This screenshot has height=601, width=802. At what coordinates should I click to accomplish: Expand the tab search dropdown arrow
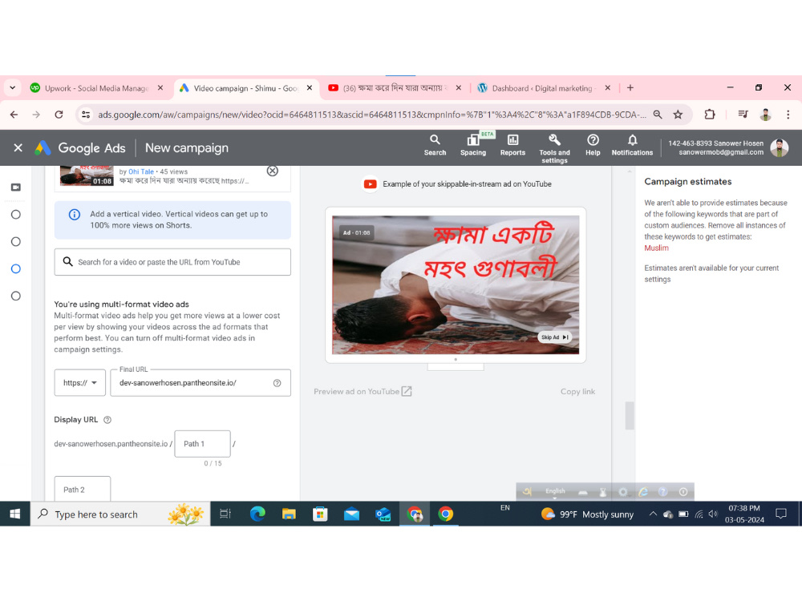click(13, 88)
